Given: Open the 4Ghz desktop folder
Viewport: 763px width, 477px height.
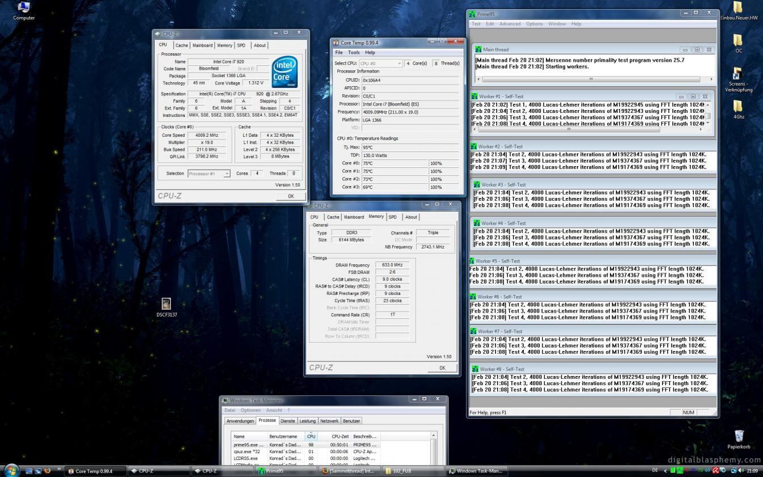Looking at the screenshot, I should click(x=738, y=109).
